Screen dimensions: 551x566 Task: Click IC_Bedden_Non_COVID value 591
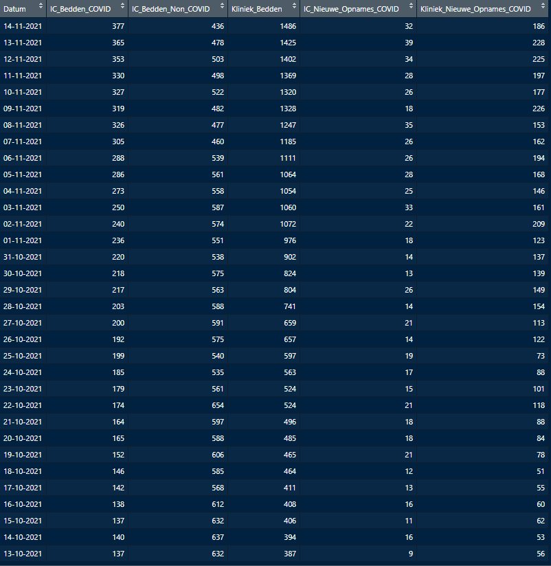click(218, 323)
